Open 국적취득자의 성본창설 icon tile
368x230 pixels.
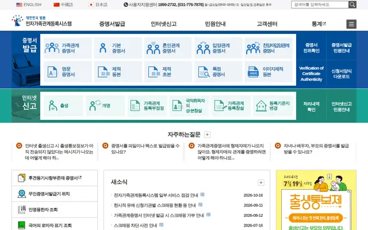(189, 106)
